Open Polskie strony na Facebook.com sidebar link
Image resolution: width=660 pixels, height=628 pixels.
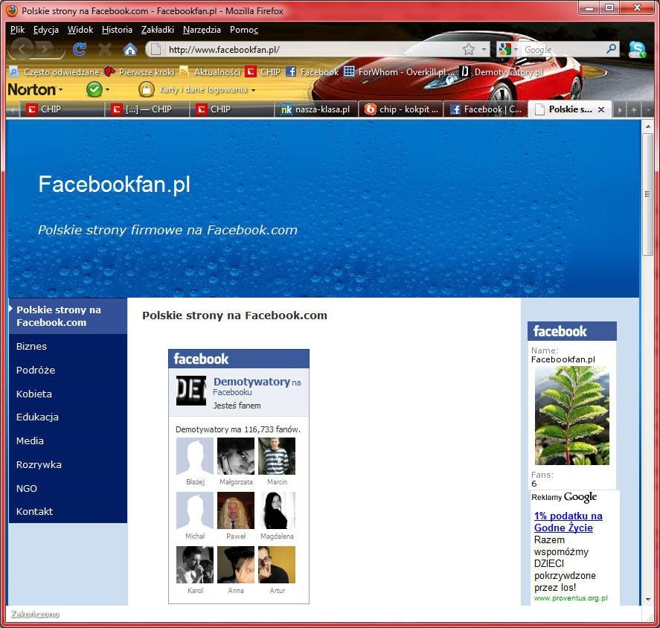click(x=68, y=316)
